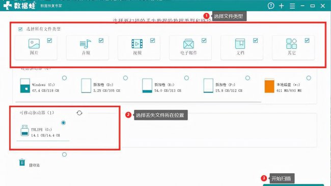Uncheck the 电子邮件 checkbox
This screenshot has height=186, width=331.
tap(204, 41)
